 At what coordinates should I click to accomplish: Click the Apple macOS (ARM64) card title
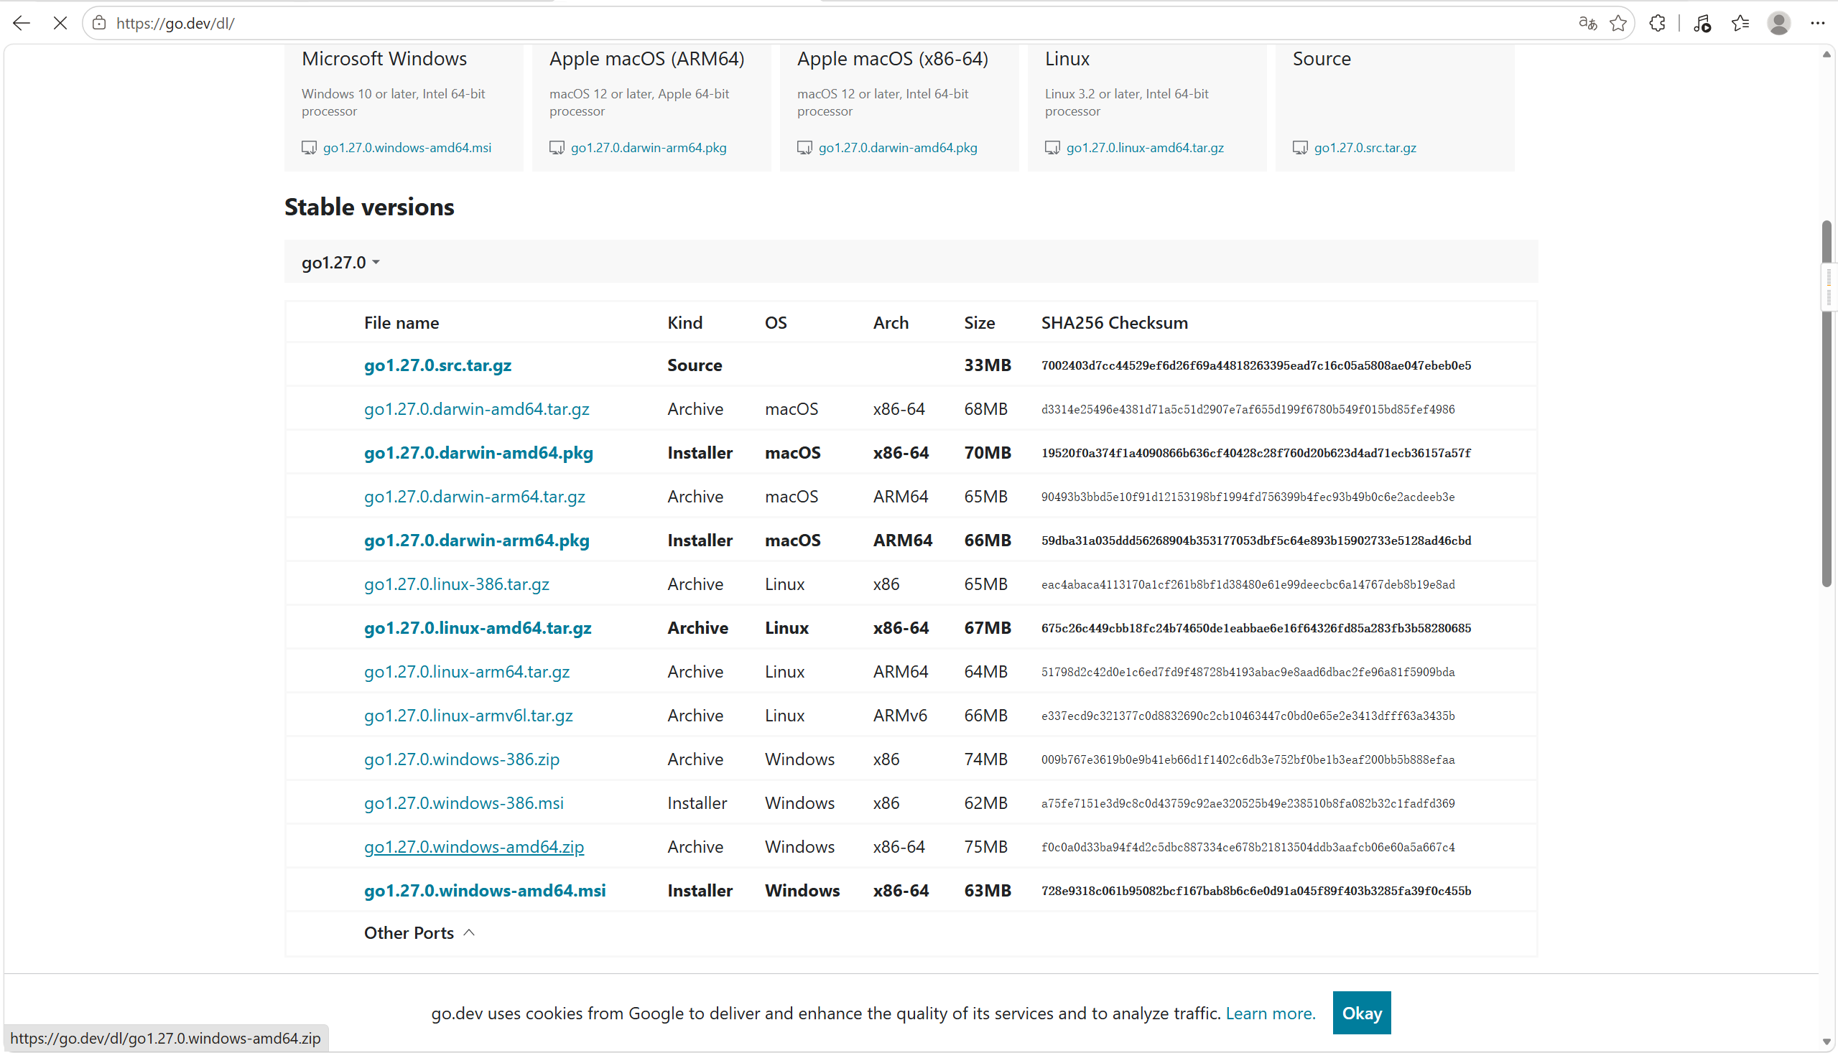pyautogui.click(x=647, y=59)
